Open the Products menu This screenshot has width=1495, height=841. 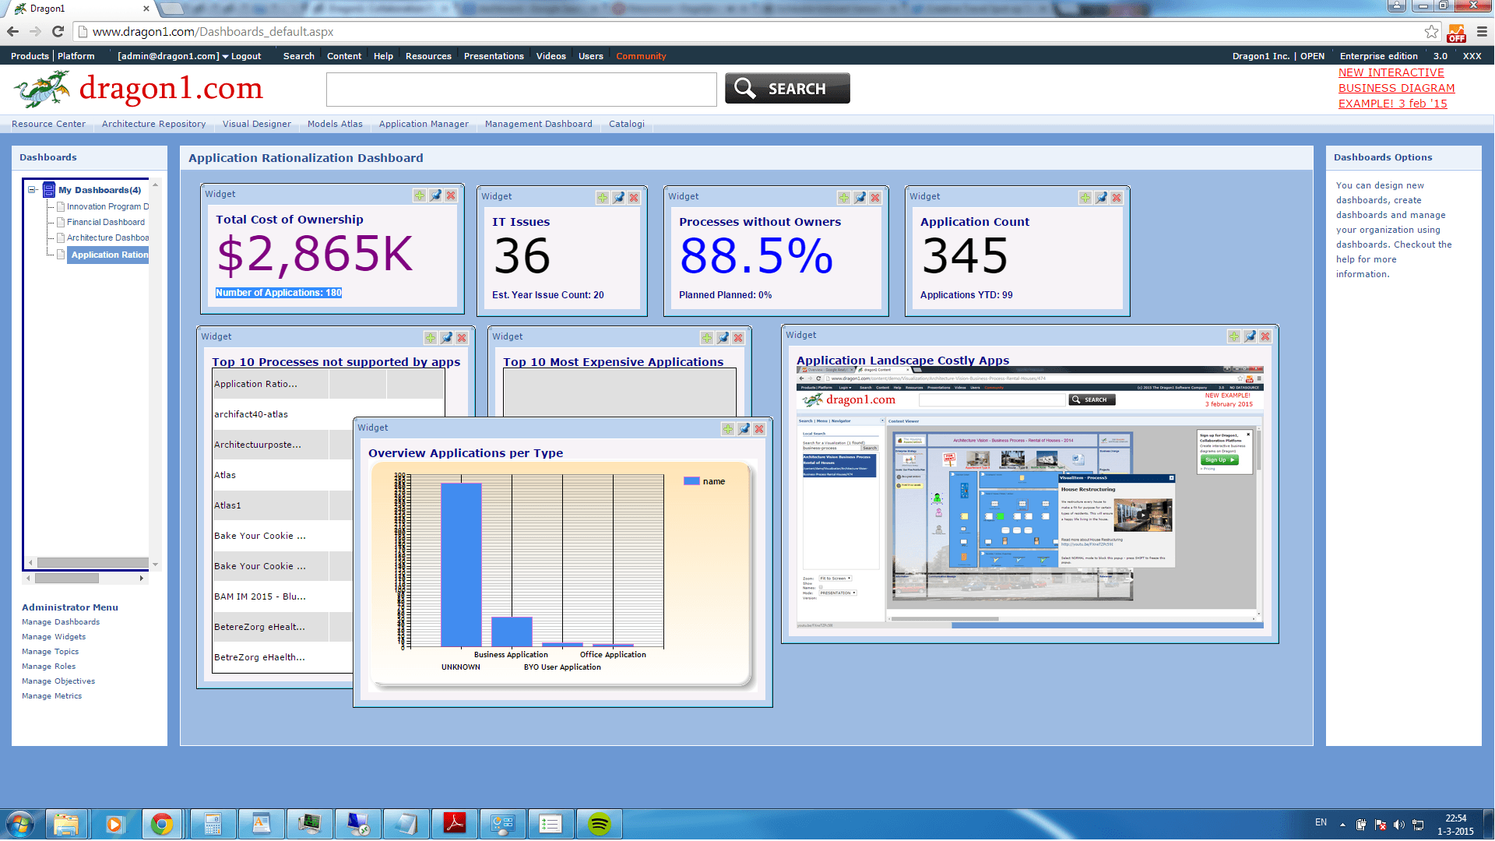click(x=30, y=56)
